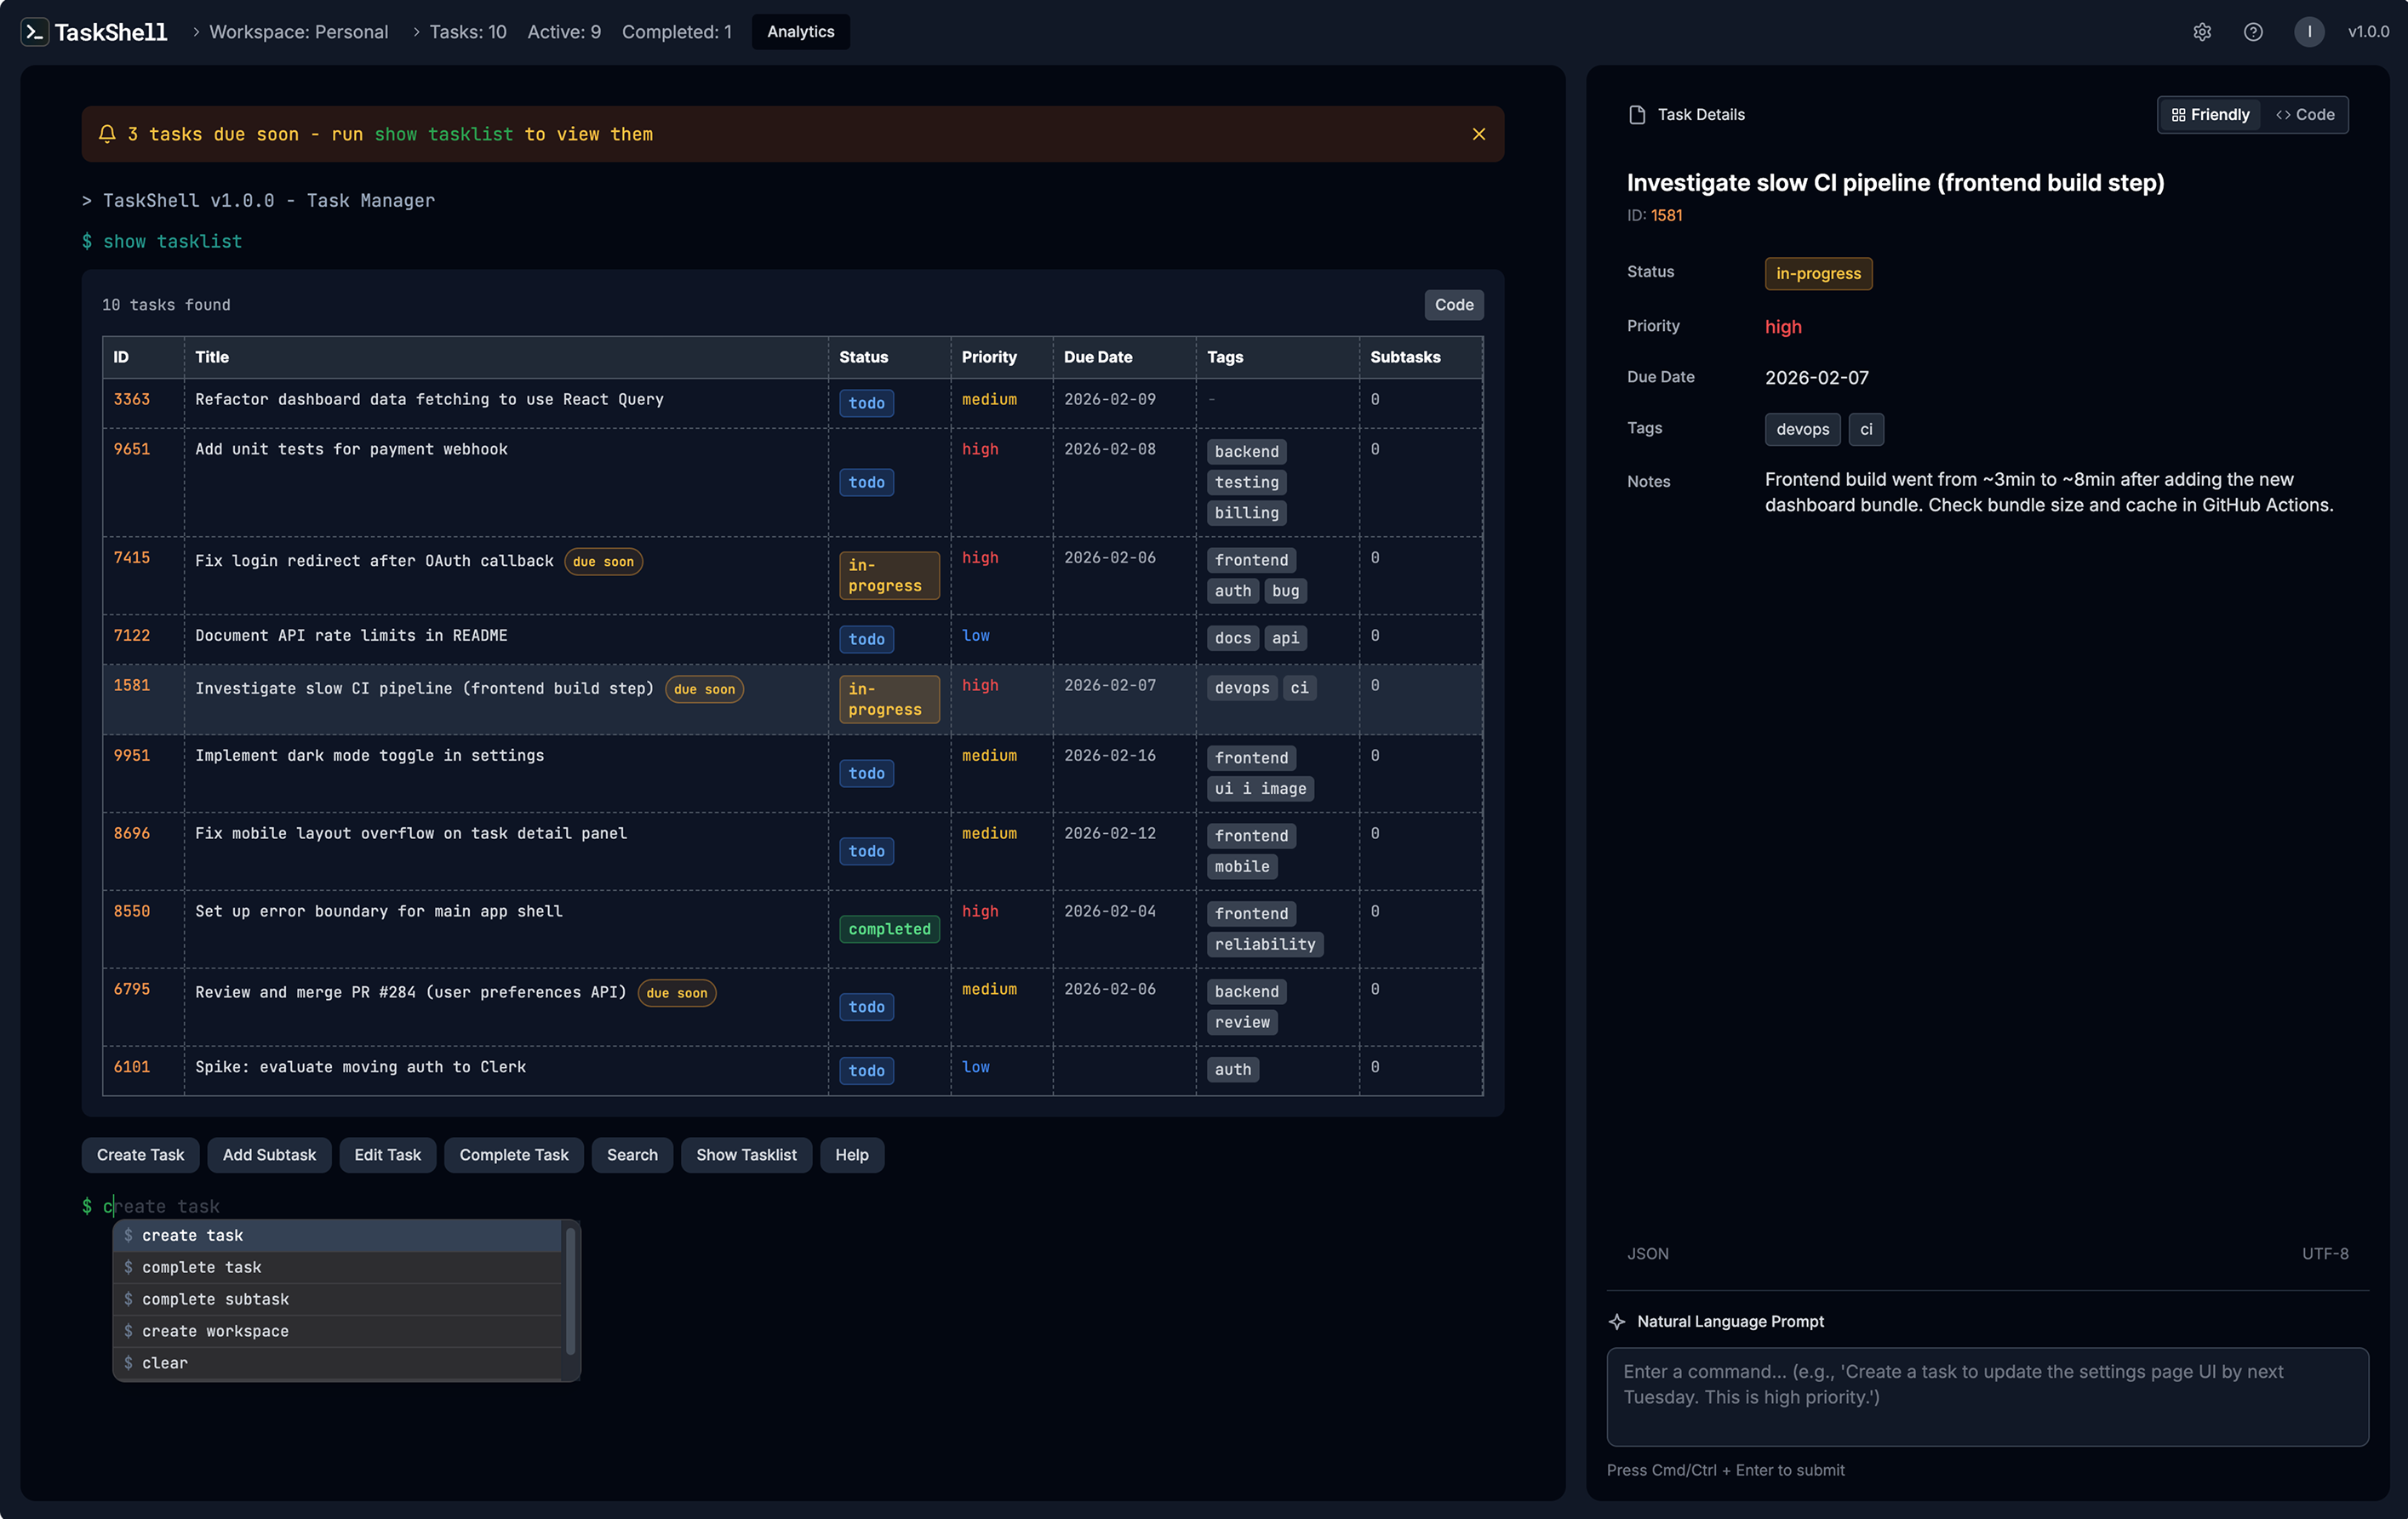The width and height of the screenshot is (2408, 1519).
Task: Click the Search button
Action: pos(631,1154)
